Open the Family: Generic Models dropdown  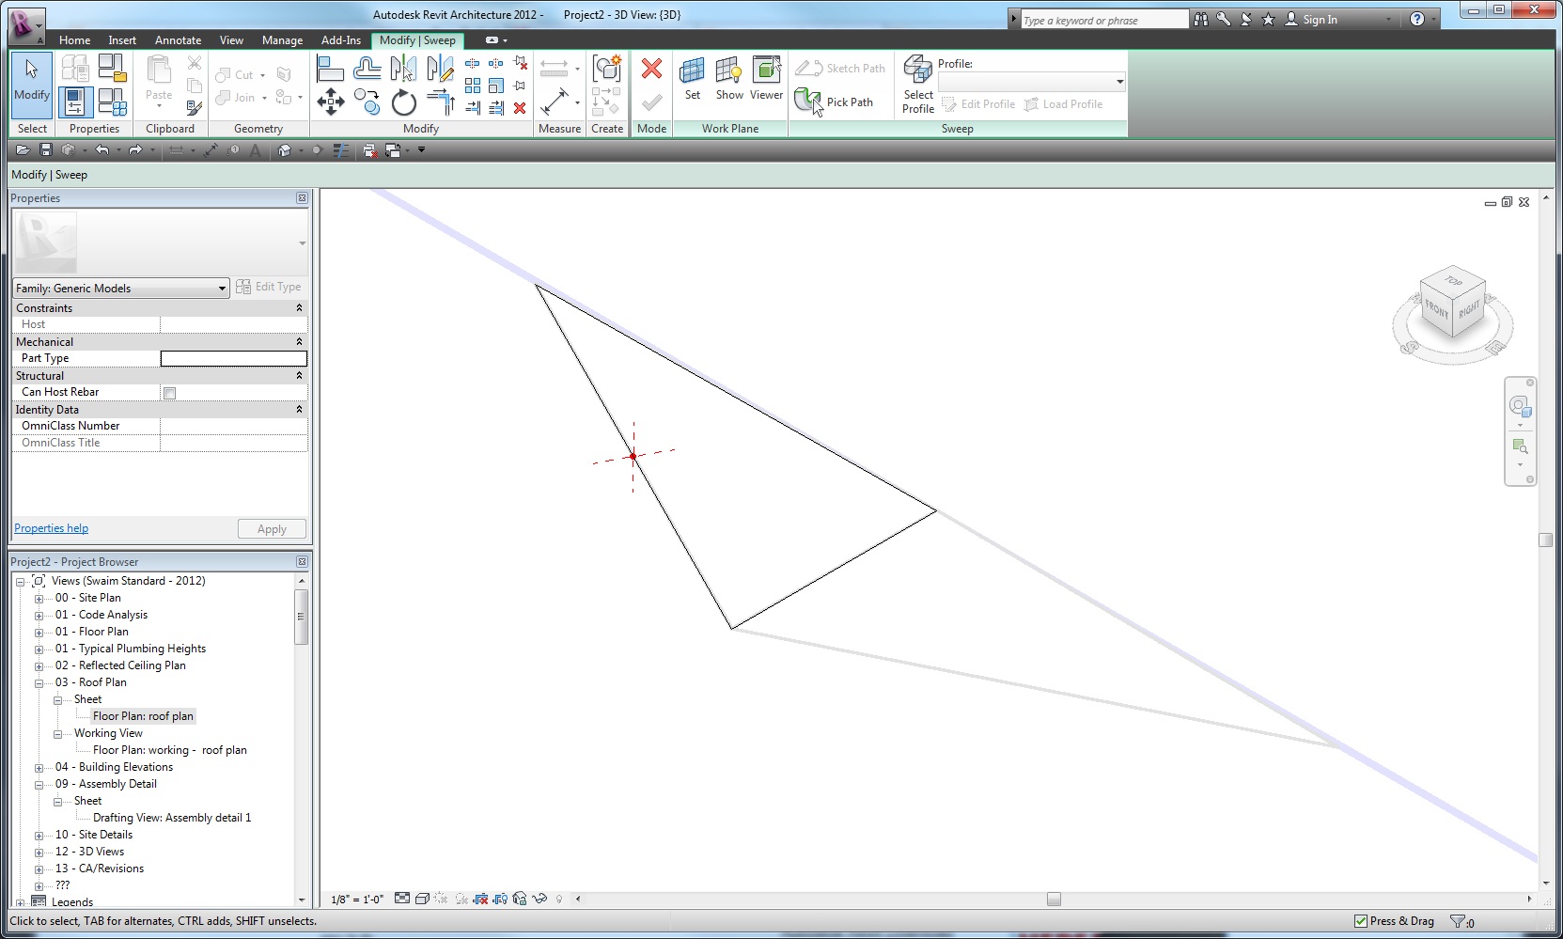121,289
